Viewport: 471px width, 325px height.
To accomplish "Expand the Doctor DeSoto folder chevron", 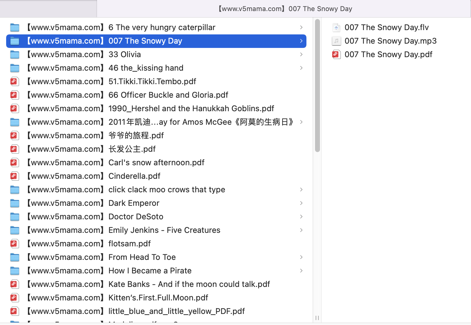I will pos(301,217).
